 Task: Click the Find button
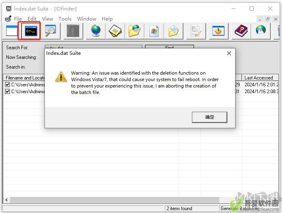tap(169, 47)
